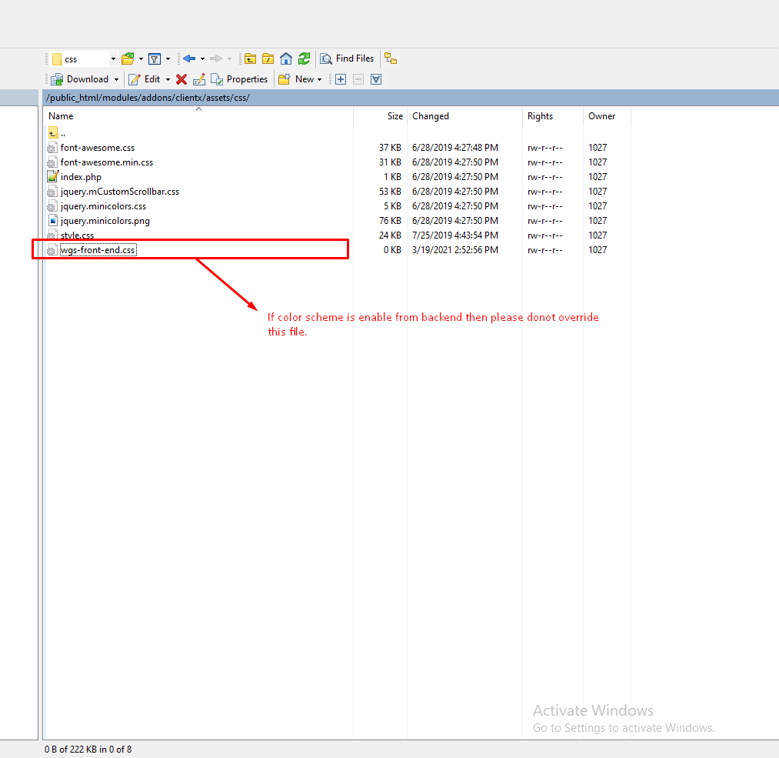
Task: Select the index.php file
Action: pos(81,177)
